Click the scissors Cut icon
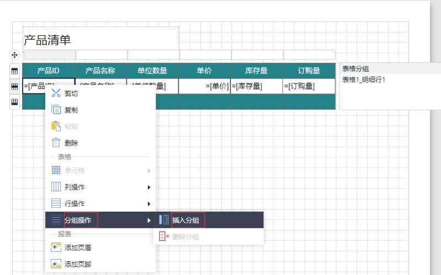The height and width of the screenshot is (275, 441). click(56, 93)
